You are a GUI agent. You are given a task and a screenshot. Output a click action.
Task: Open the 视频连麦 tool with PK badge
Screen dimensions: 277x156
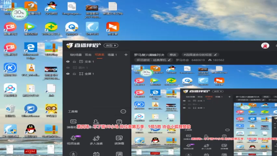[73, 140]
